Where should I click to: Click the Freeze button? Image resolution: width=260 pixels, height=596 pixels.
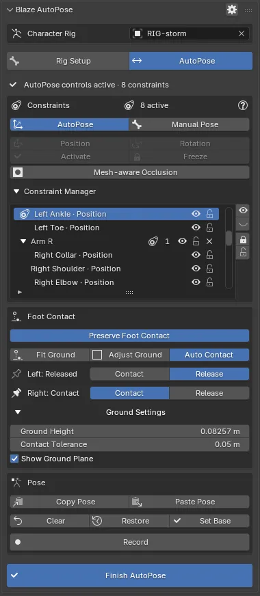pyautogui.click(x=190, y=157)
